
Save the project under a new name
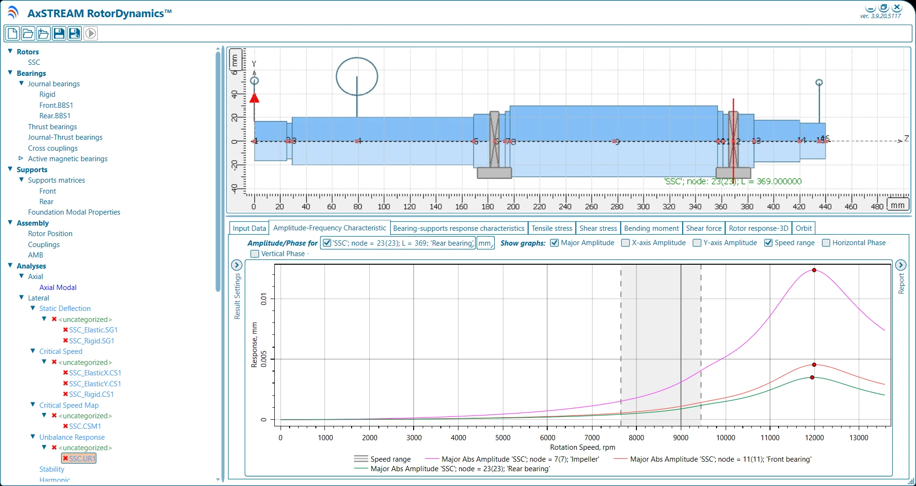point(74,33)
